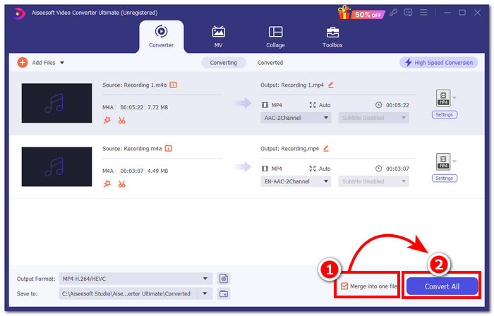
Task: Toggle the Merge into one file checkbox
Action: click(x=344, y=286)
